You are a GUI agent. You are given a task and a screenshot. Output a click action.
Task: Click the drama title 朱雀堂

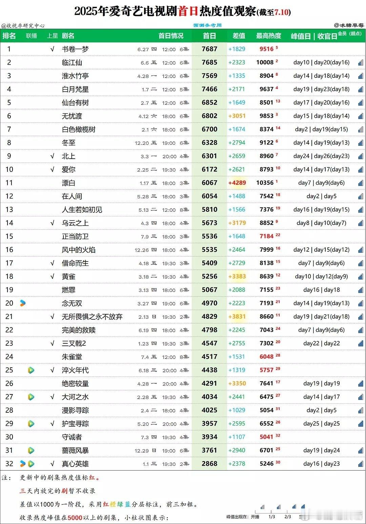[x=72, y=357]
